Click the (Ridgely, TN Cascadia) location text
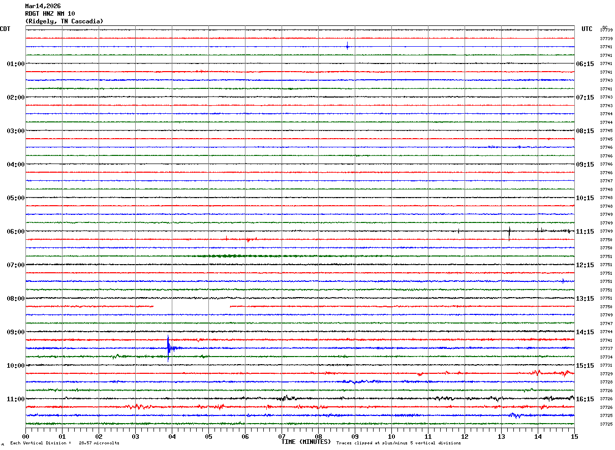The height and width of the screenshot is (450, 615). coord(64,21)
